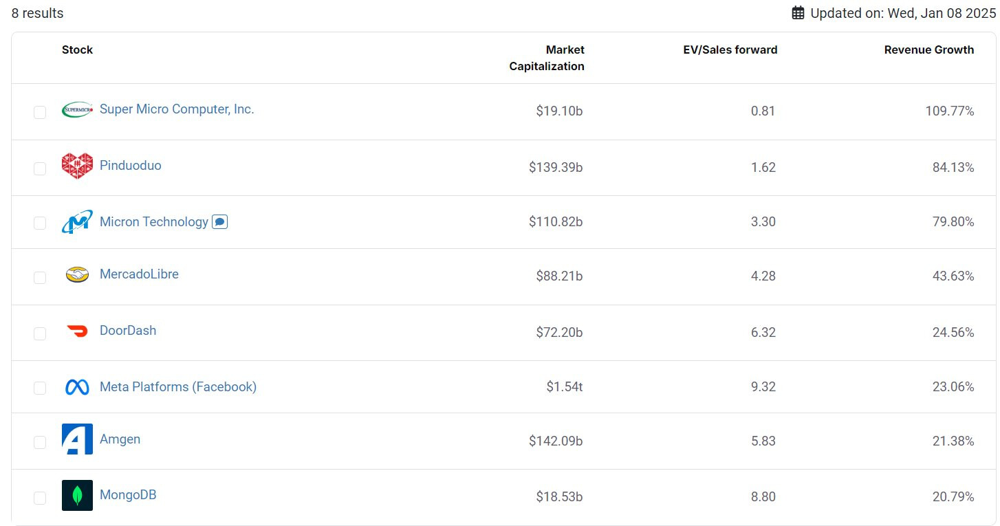Tick the checkbox for the DoorDash row
The height and width of the screenshot is (526, 1000).
[x=40, y=333]
